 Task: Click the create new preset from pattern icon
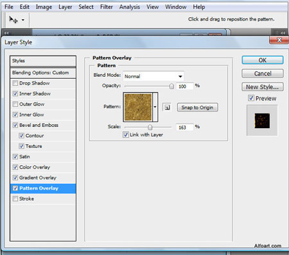(x=167, y=107)
